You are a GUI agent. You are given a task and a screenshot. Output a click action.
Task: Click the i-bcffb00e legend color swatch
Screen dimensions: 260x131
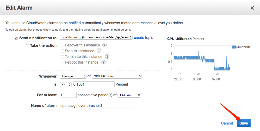(234, 47)
